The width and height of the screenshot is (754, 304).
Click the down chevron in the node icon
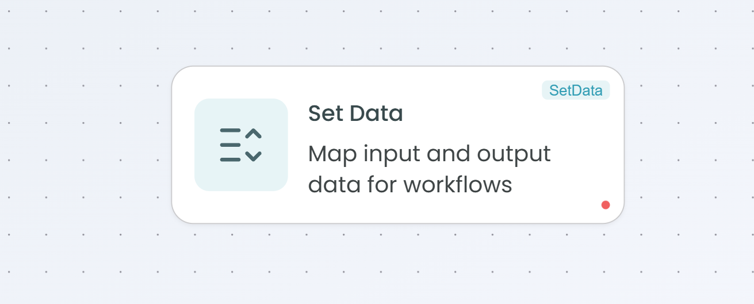[x=254, y=155]
